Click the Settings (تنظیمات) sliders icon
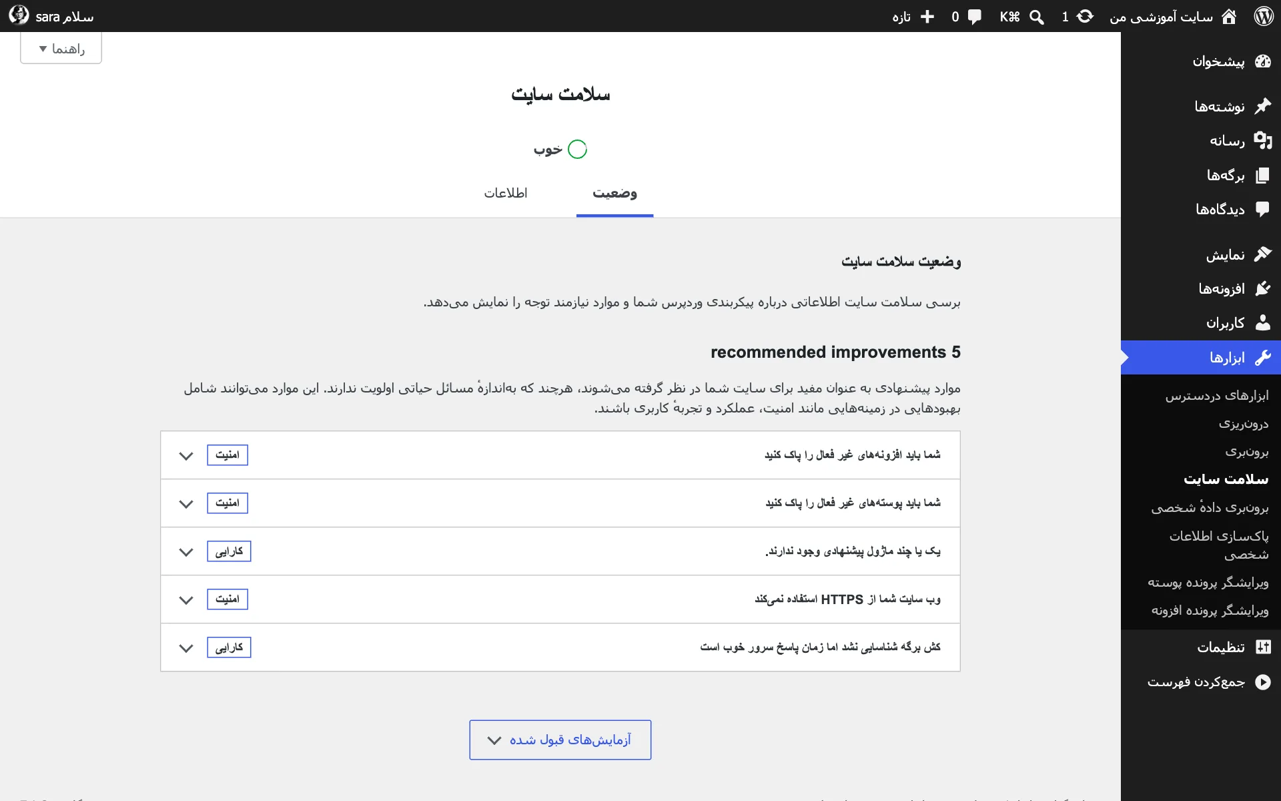This screenshot has width=1281, height=801. (1263, 647)
